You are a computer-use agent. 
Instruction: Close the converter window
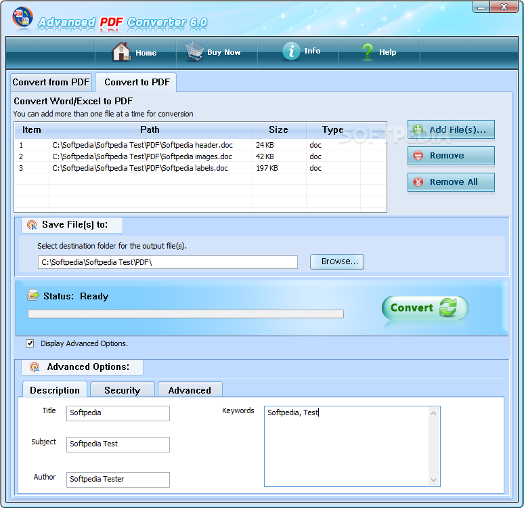(x=504, y=7)
